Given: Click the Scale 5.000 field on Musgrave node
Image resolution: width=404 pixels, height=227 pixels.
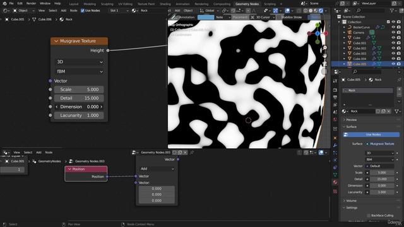Looking at the screenshot, I should tap(79, 90).
